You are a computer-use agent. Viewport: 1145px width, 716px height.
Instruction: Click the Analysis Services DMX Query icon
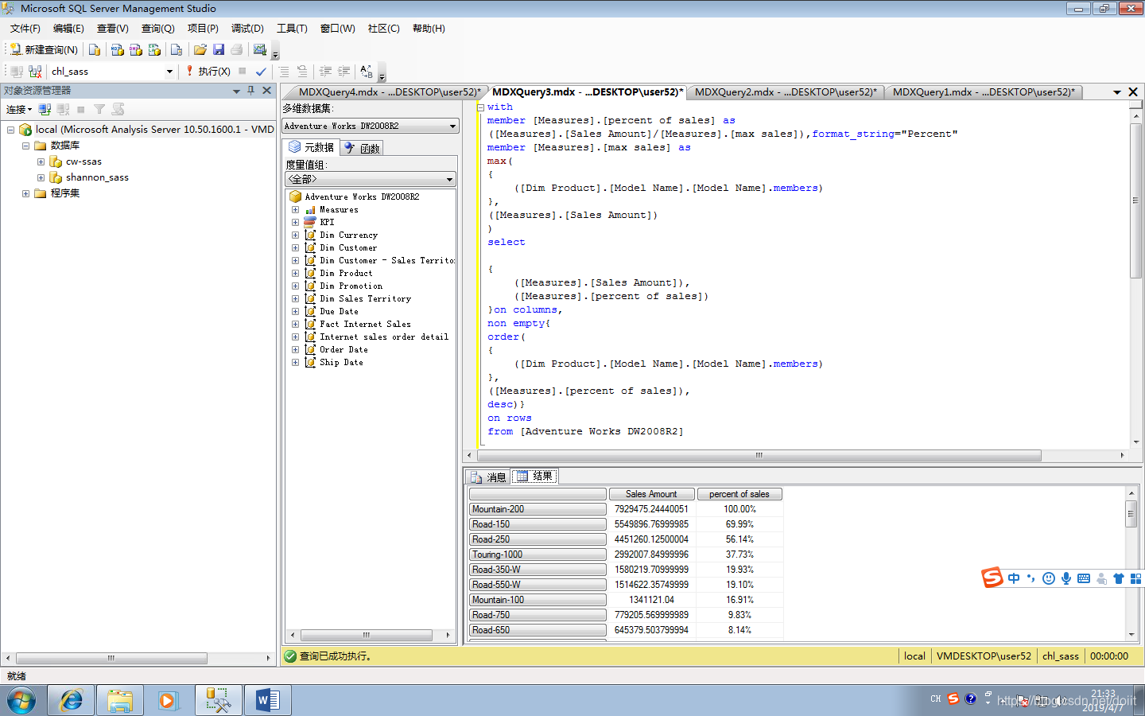click(136, 49)
